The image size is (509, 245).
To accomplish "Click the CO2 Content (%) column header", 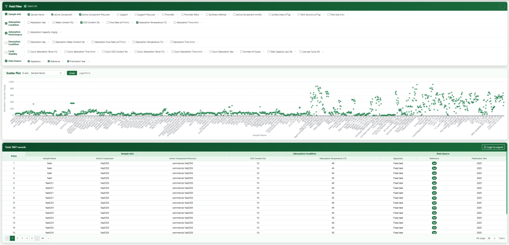I will tap(258, 158).
